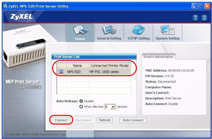212x139 pixels.
Task: Open the Status tab icon
Action: click(x=80, y=30)
